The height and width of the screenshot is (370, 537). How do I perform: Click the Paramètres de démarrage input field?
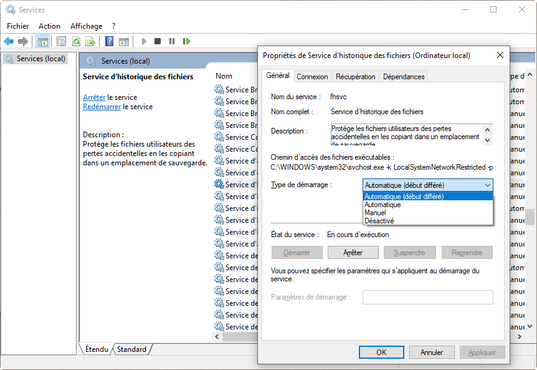(428, 297)
